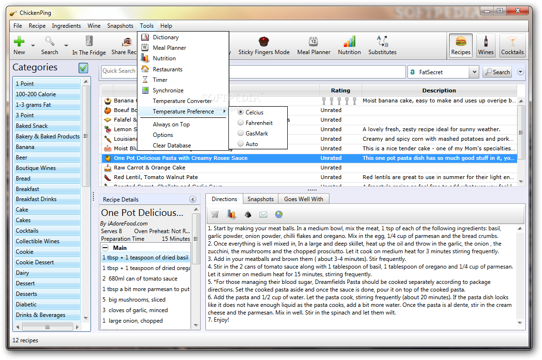Click the nutrition chart icon in Directions toolbar
The image size is (542, 360).
[231, 214]
